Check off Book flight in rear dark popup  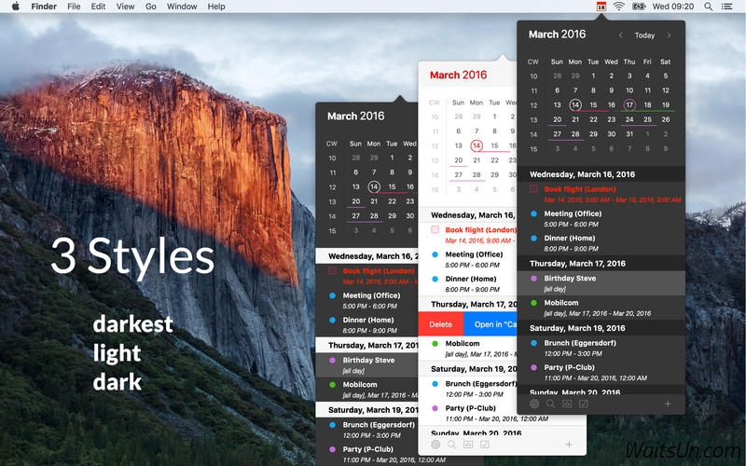click(332, 271)
